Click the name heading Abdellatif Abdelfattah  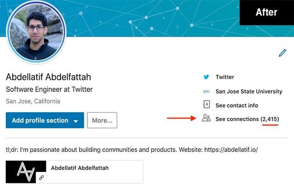click(x=48, y=77)
